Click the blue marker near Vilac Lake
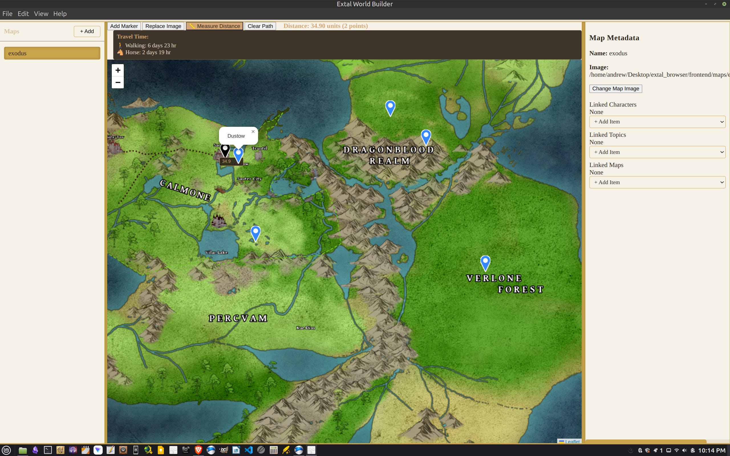 tap(255, 233)
